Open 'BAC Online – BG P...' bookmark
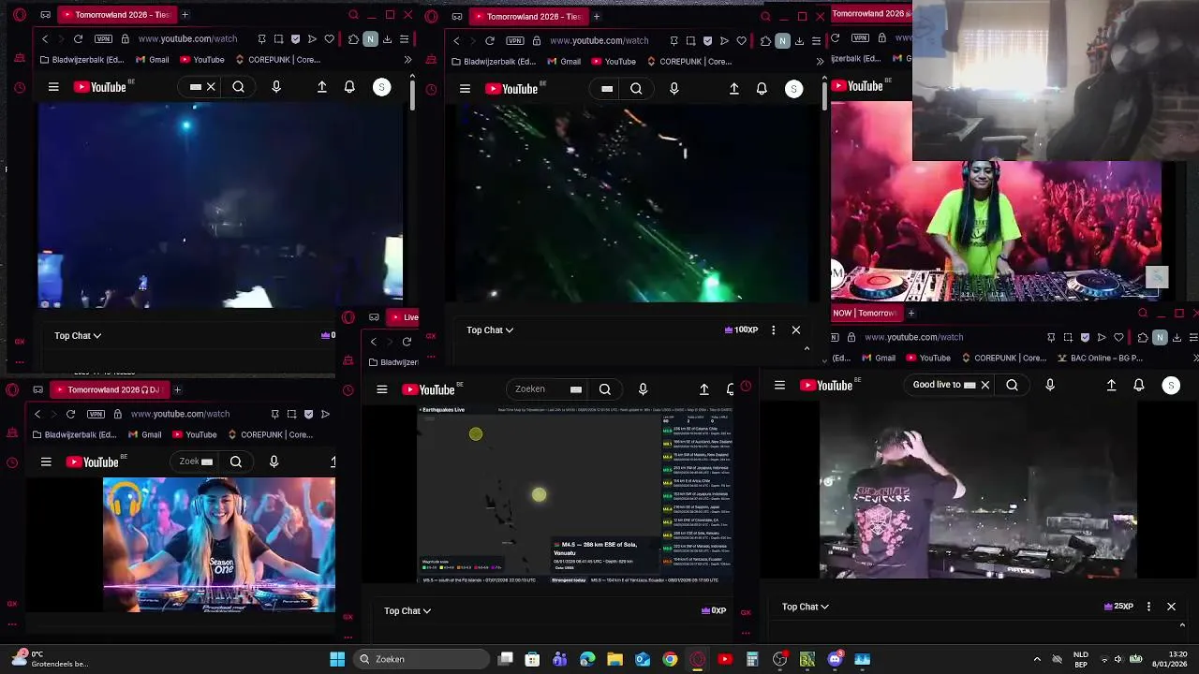The image size is (1199, 674). (x=1101, y=358)
